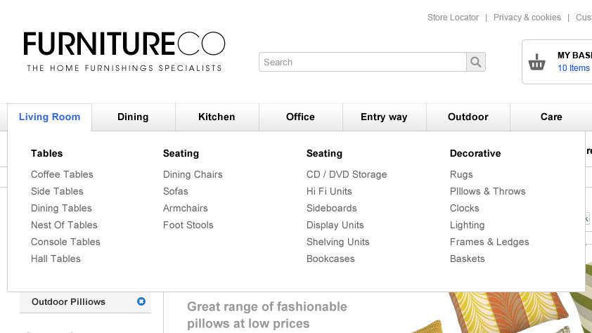Follow the Store Locator link
The image size is (592, 333).
pyautogui.click(x=453, y=18)
